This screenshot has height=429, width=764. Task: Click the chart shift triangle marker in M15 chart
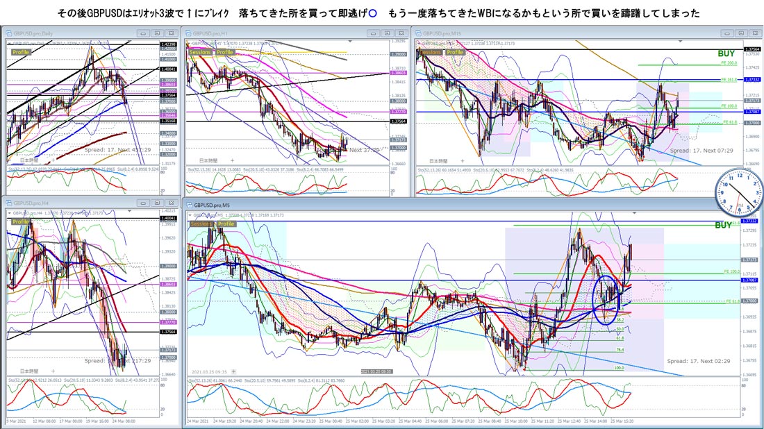681,42
